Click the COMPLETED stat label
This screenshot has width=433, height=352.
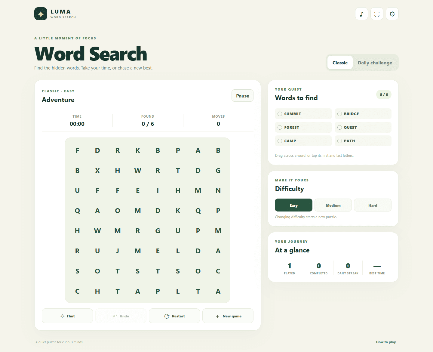pyautogui.click(x=319, y=273)
